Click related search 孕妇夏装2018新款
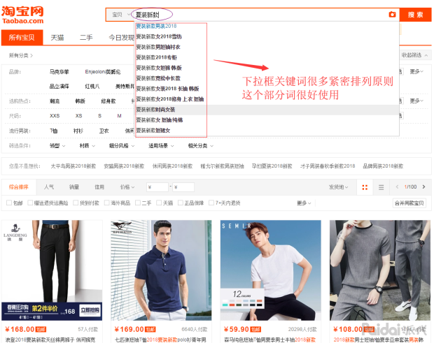The image size is (434, 343). [x=272, y=166]
